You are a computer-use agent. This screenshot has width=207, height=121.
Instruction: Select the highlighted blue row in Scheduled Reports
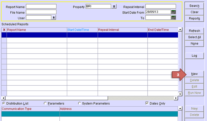coord(90,35)
